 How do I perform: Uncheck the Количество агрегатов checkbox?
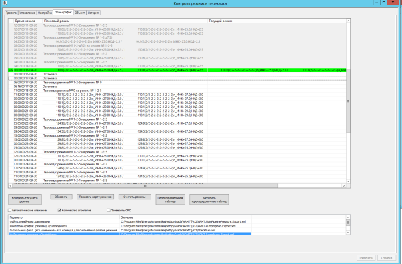tap(59, 210)
